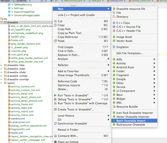Click the Singleton template icon

114,47
